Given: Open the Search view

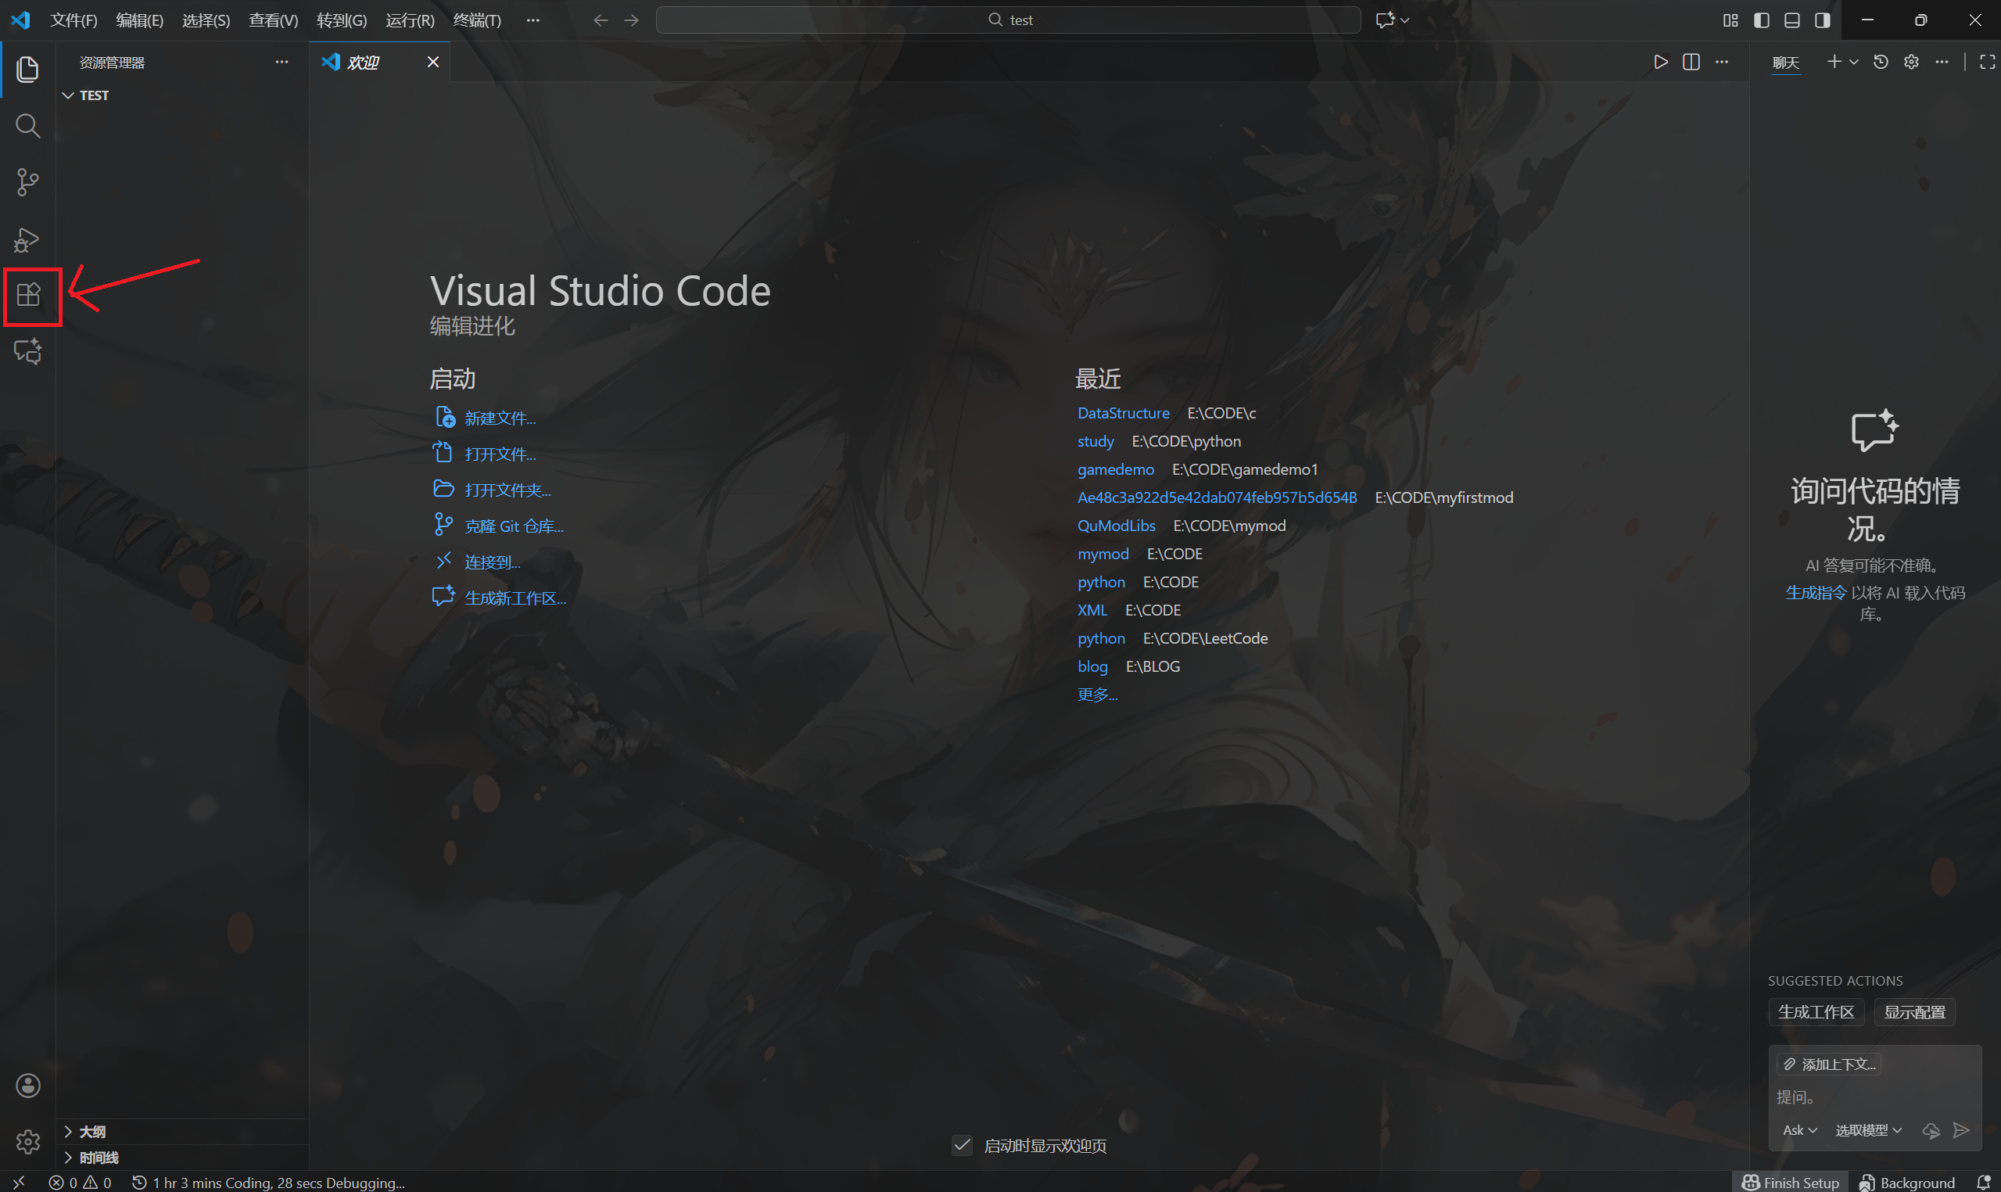Looking at the screenshot, I should pyautogui.click(x=28, y=125).
